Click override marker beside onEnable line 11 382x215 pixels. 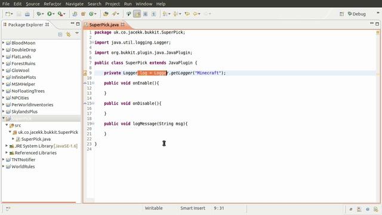[85, 83]
